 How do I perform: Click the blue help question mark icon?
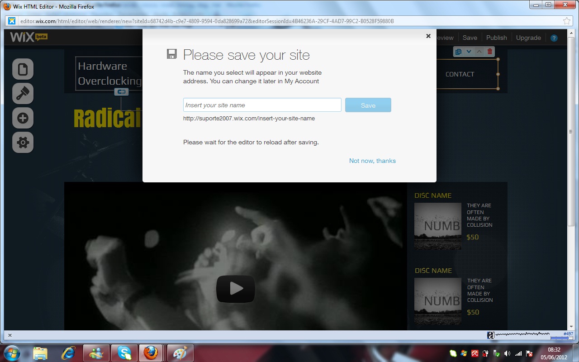tap(554, 38)
